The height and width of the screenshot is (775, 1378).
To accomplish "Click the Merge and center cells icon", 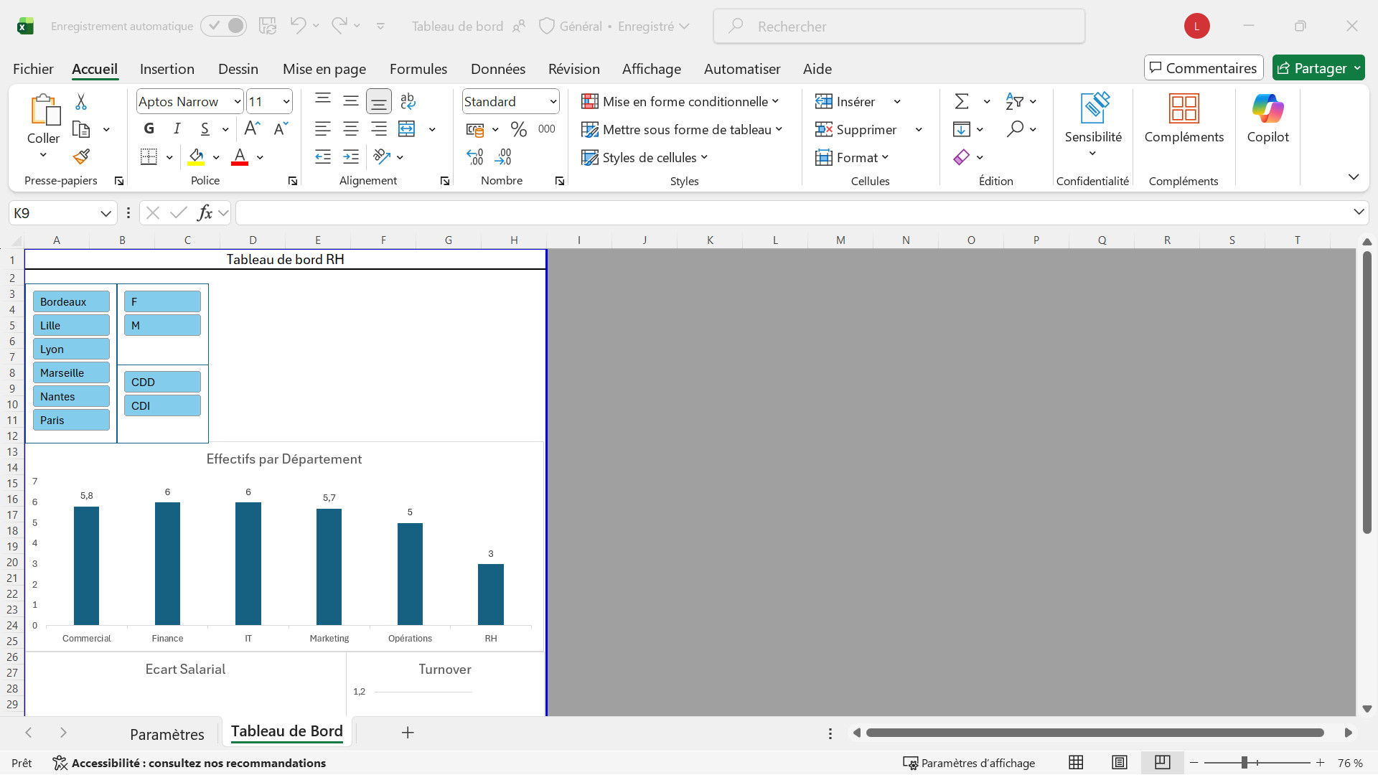I will pyautogui.click(x=407, y=129).
